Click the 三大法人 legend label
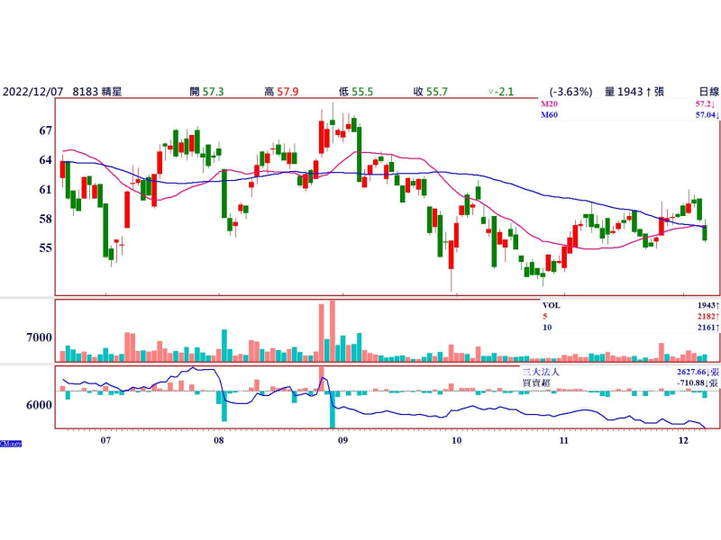The image size is (721, 540). pyautogui.click(x=540, y=372)
